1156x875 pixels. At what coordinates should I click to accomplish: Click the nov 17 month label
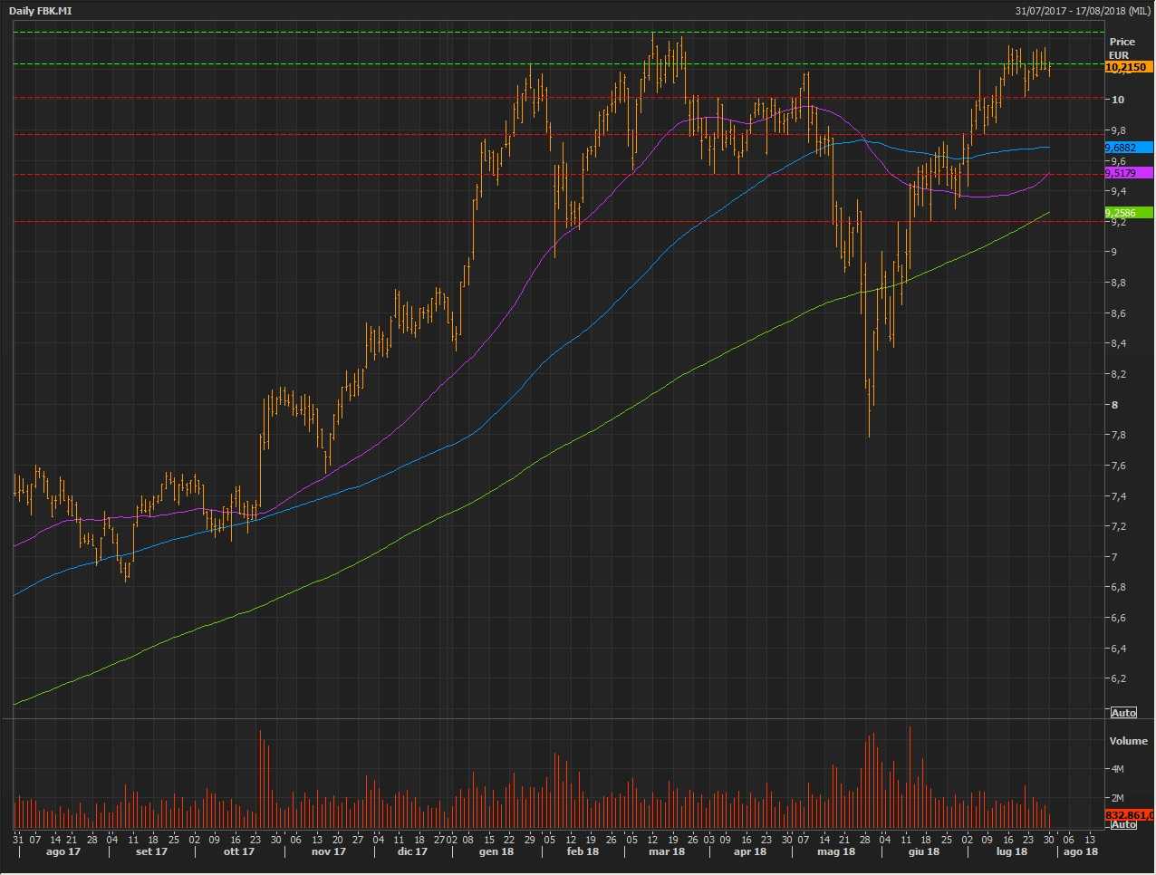[328, 851]
